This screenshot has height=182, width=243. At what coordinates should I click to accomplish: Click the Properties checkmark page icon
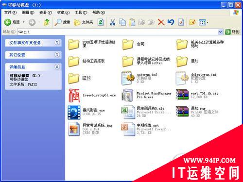(x=181, y=22)
